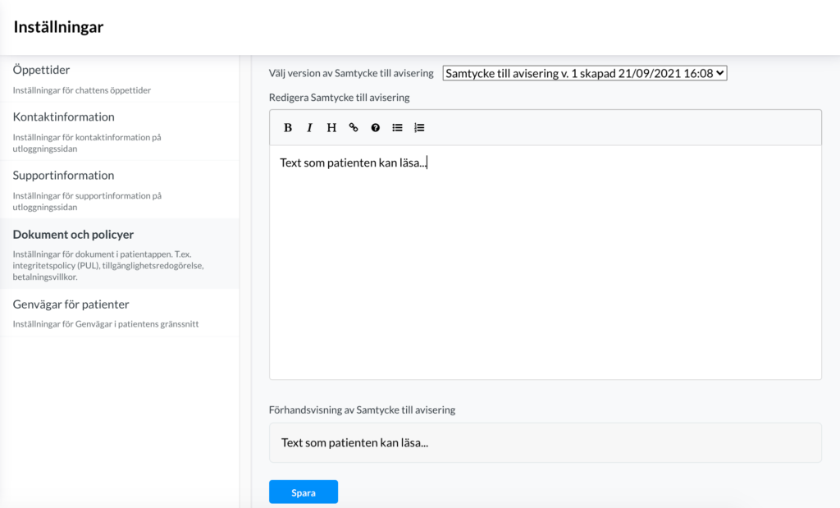Select the Supportinformation menu item

point(120,190)
